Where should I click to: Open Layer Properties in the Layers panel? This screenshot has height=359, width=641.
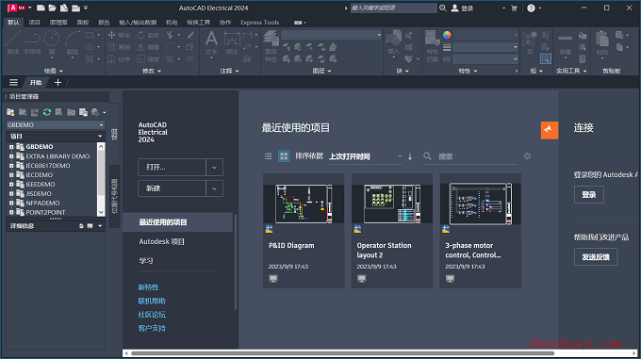(x=271, y=46)
